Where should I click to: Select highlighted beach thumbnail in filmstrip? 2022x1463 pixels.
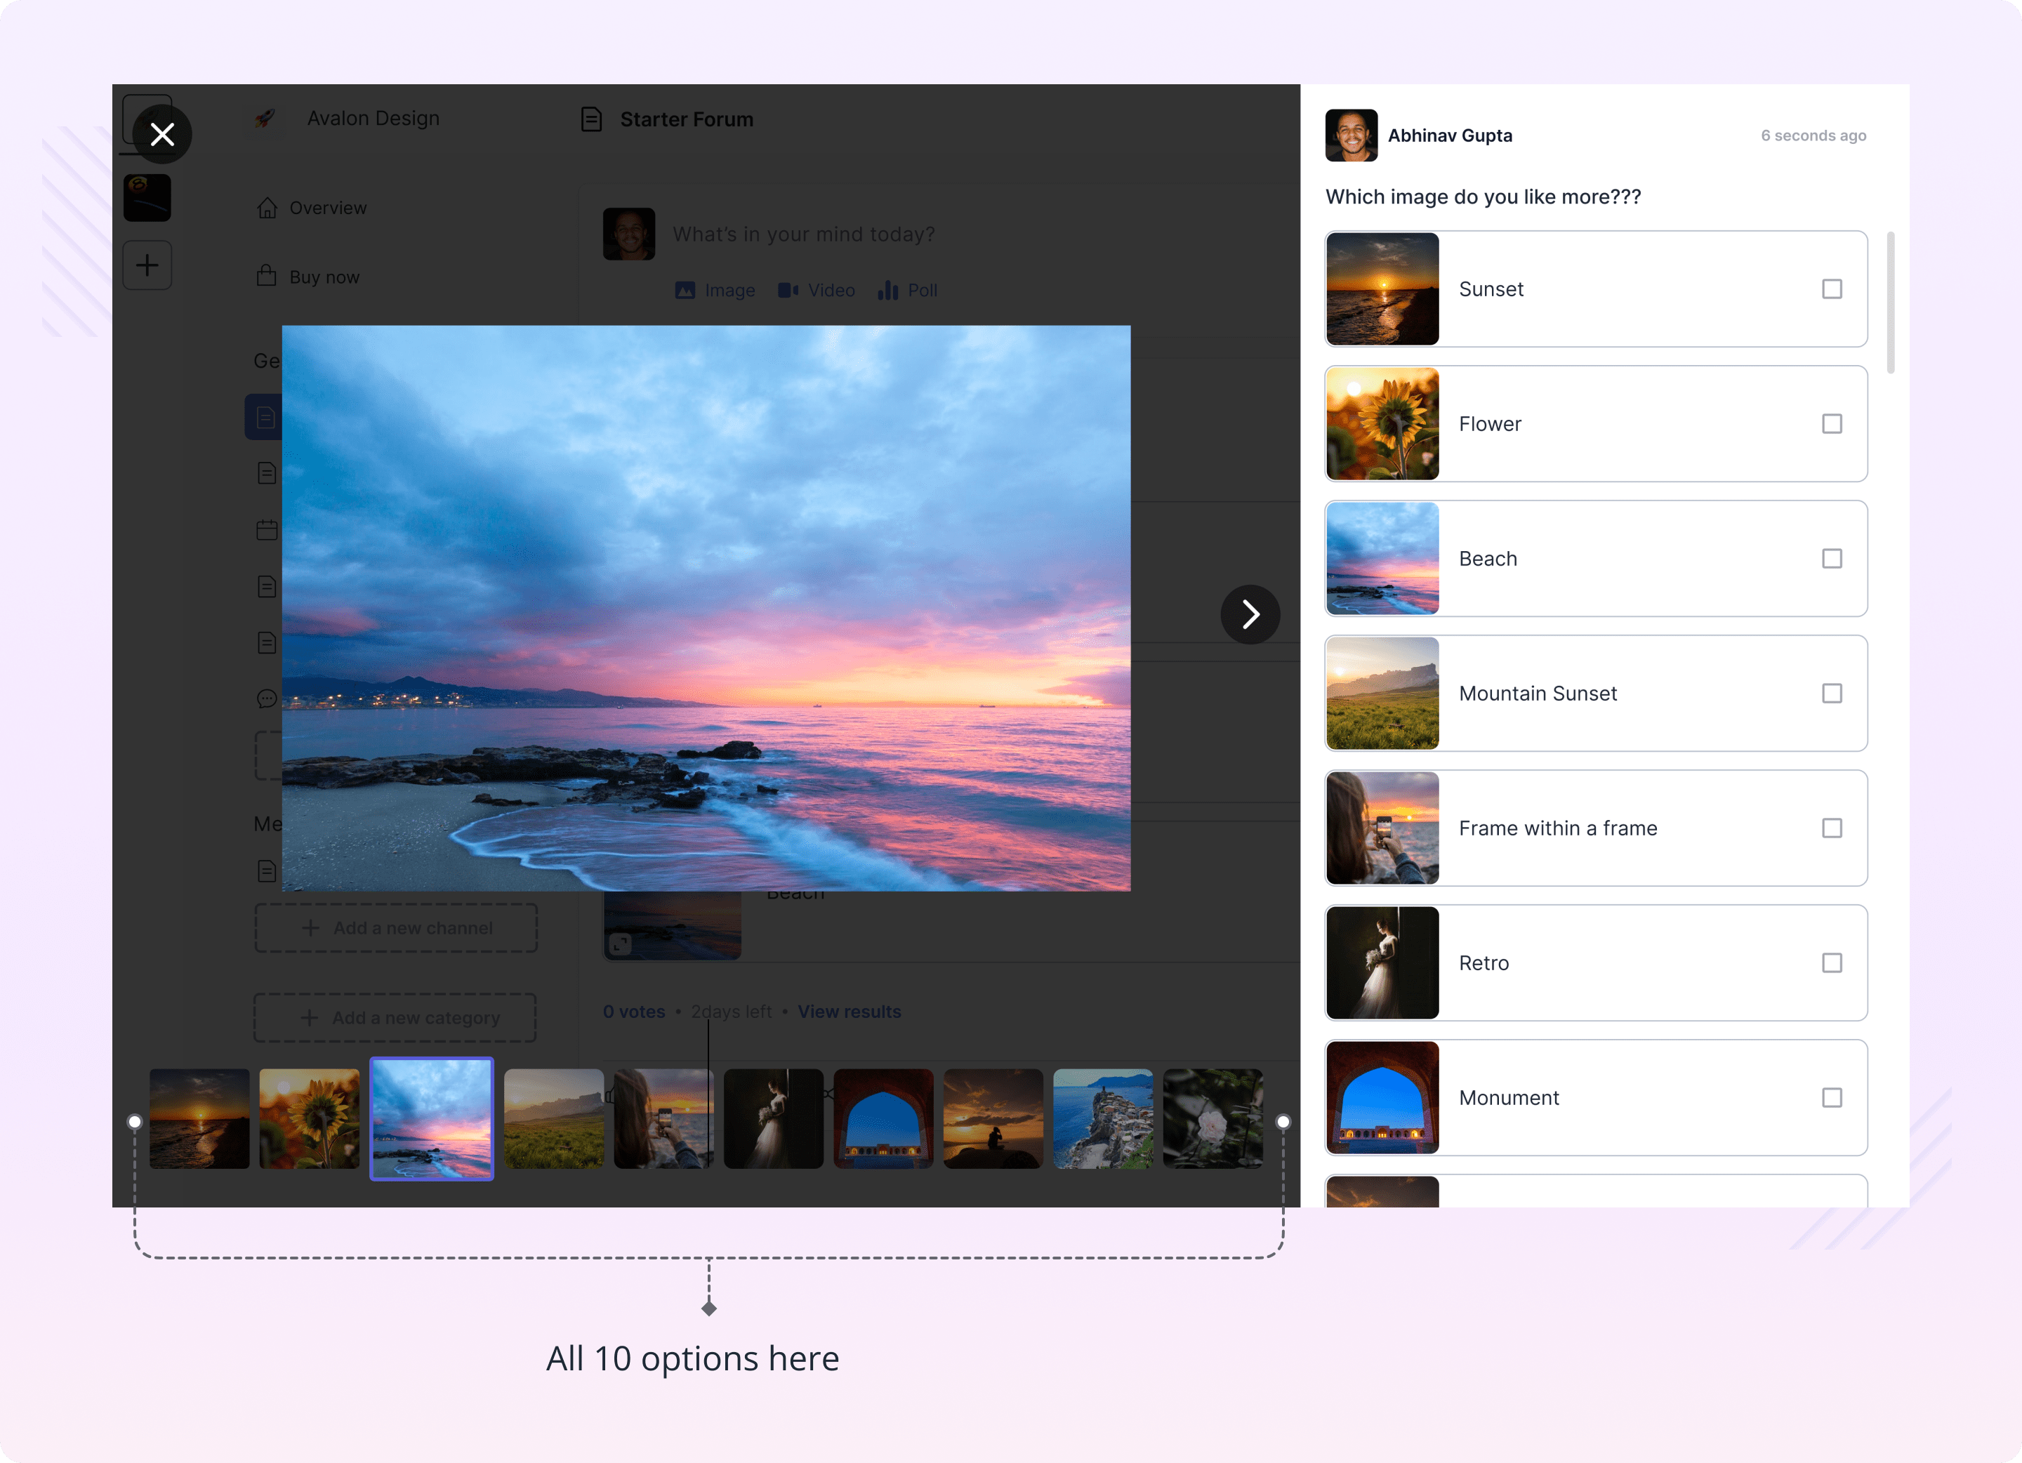click(x=432, y=1119)
